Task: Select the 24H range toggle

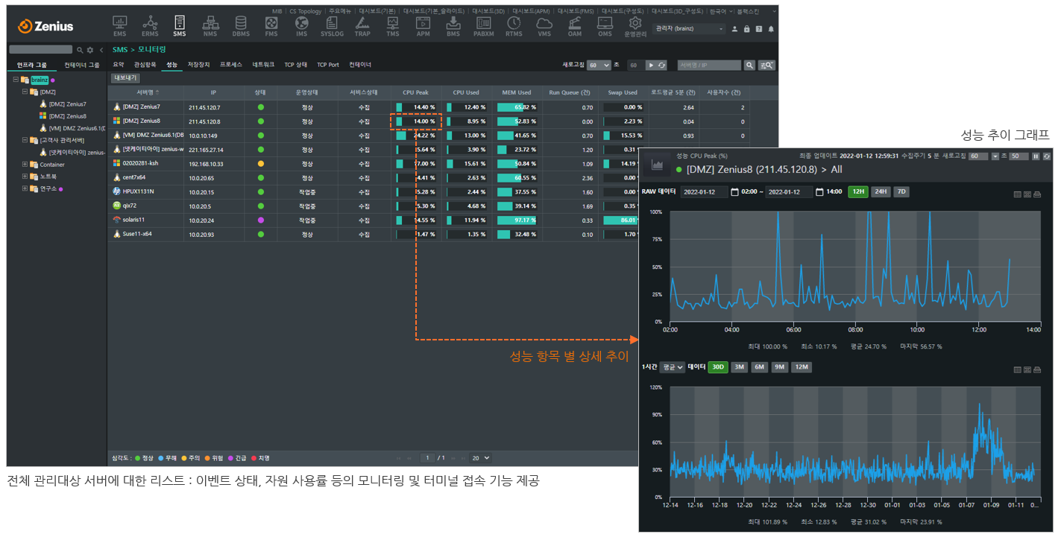Action: [x=880, y=191]
